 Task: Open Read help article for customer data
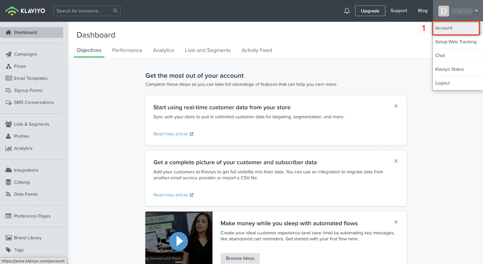173,195
